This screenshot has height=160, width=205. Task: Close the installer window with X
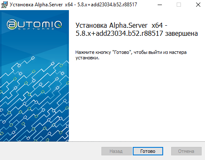198,5
